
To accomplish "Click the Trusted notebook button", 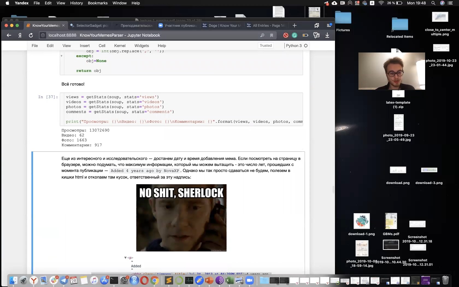I will pyautogui.click(x=266, y=46).
